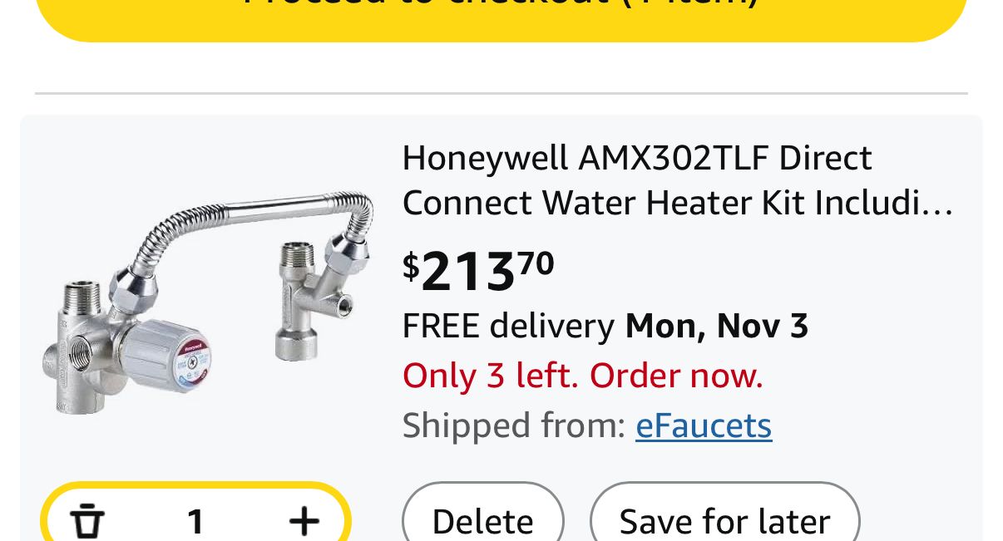Click the $213 price amount
Viewport: 1003px width, 541px height.
pyautogui.click(x=467, y=272)
